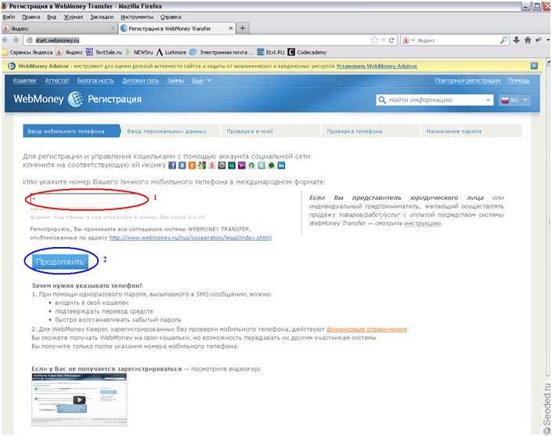Click the Twitter icon among social icons
The height and width of the screenshot is (436, 552).
coord(262,165)
